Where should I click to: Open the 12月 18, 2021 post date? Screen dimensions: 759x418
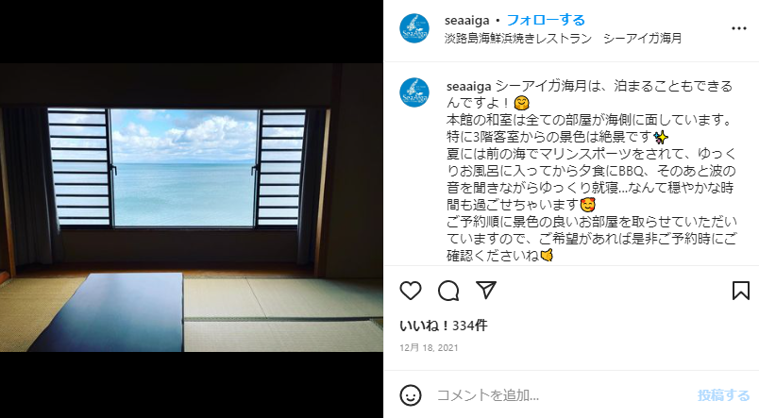pyautogui.click(x=429, y=348)
